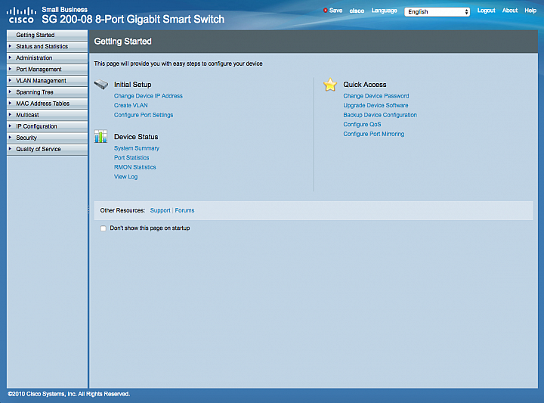This screenshot has width=544, height=403.
Task: Open the Administration menu item
Action: pyautogui.click(x=47, y=58)
